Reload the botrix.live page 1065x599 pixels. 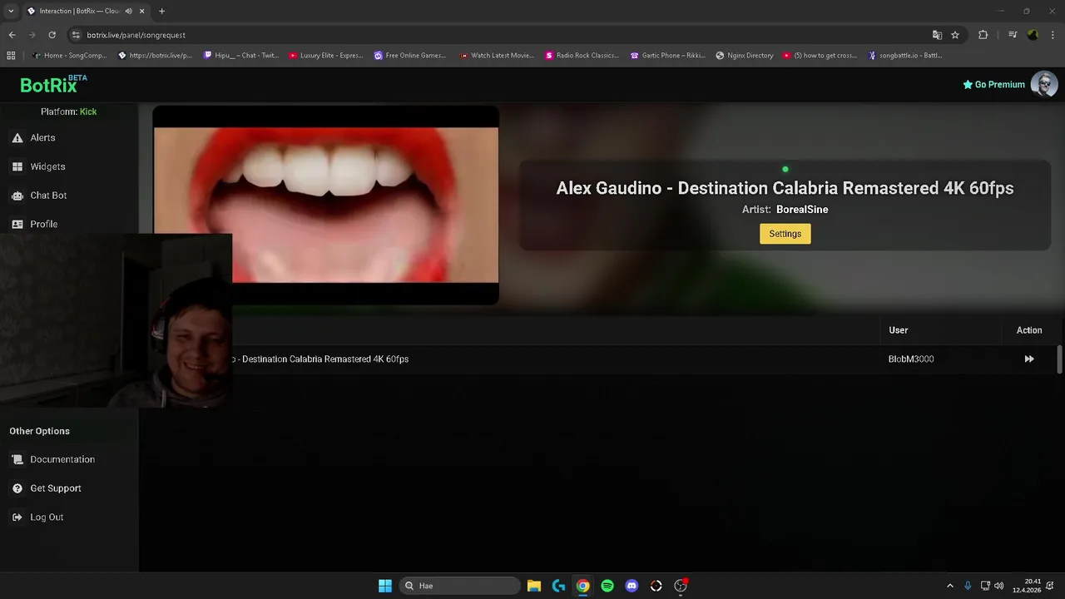click(52, 35)
